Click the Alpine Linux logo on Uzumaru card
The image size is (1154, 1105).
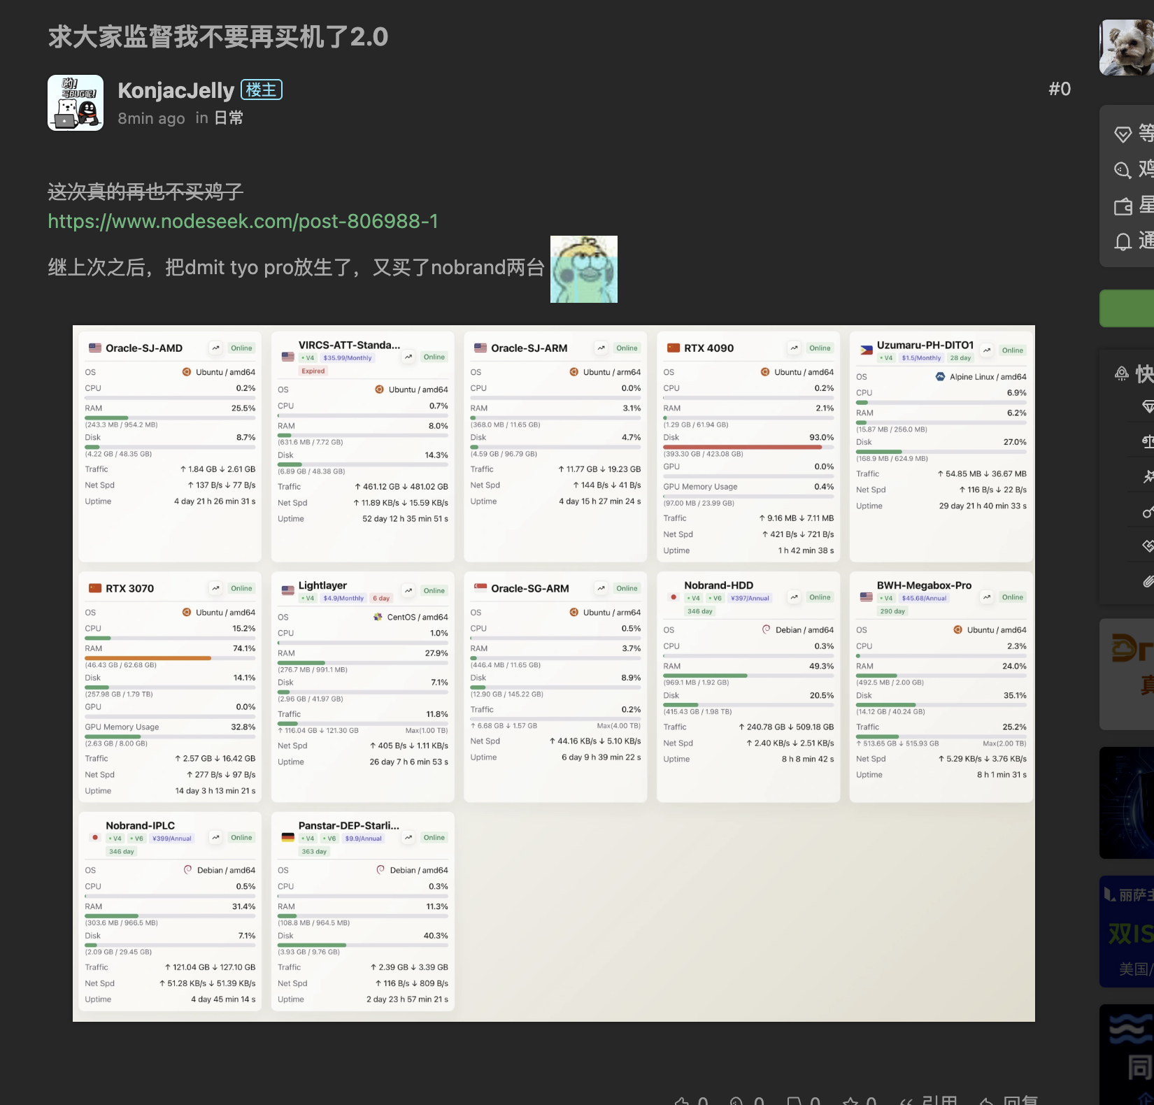pos(941,377)
